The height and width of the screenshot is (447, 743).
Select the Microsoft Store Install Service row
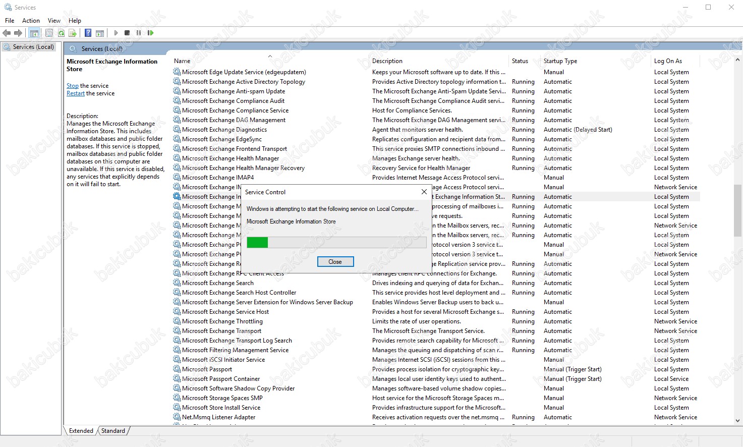436,408
